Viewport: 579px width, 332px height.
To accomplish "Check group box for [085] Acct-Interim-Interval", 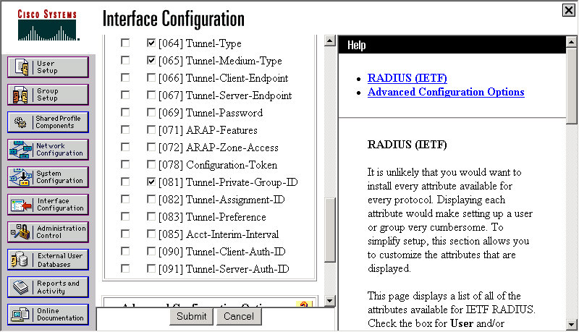I will click(151, 234).
